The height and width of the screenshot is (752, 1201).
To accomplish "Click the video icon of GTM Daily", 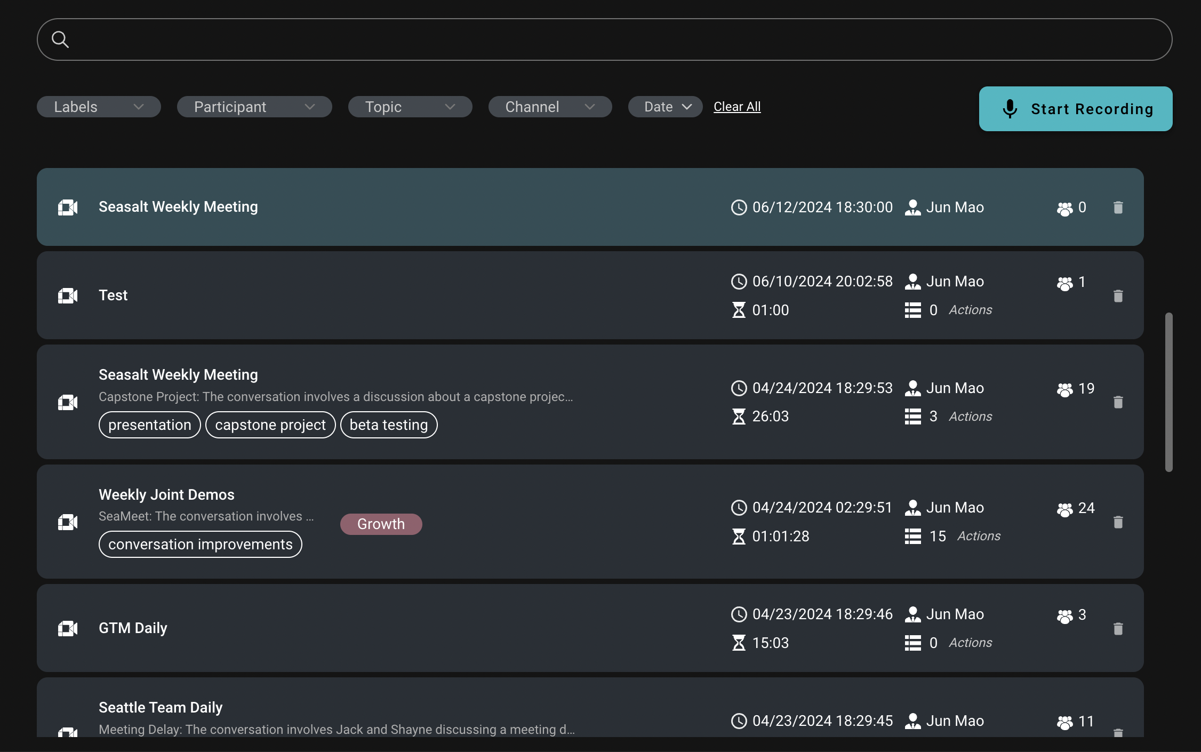I will click(x=68, y=628).
